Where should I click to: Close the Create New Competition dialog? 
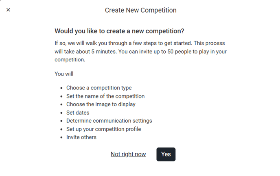pos(8,10)
